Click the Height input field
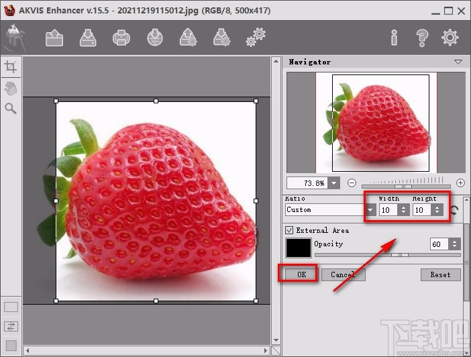 tap(422, 210)
